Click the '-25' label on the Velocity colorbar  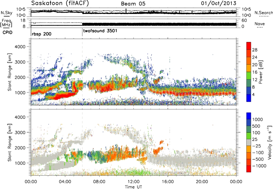(x=256, y=146)
